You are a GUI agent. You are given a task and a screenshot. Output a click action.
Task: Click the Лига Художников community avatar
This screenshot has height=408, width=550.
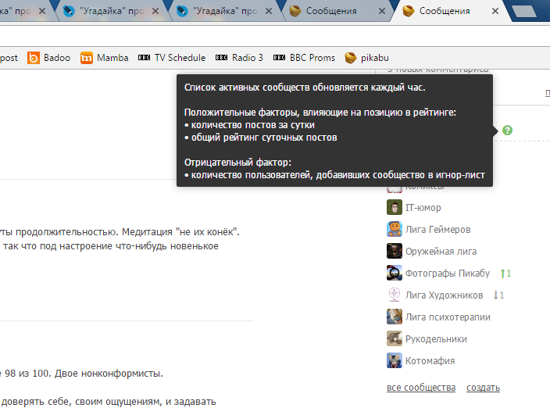tap(395, 295)
